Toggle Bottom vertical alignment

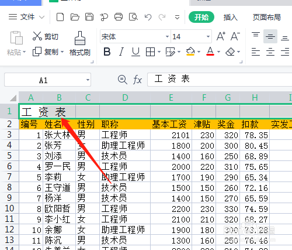coord(285,37)
